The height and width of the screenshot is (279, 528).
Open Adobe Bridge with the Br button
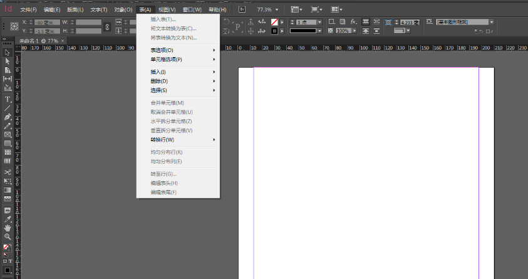tap(243, 10)
